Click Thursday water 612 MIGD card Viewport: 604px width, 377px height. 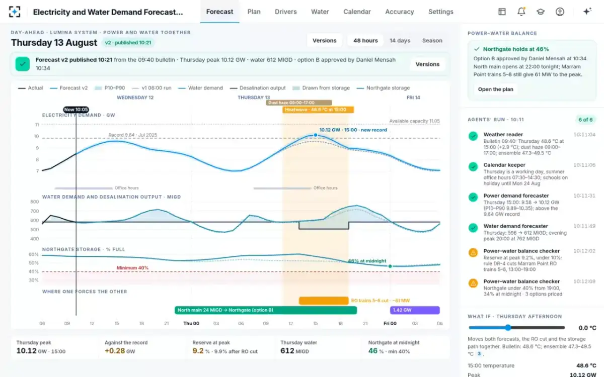[319, 347]
